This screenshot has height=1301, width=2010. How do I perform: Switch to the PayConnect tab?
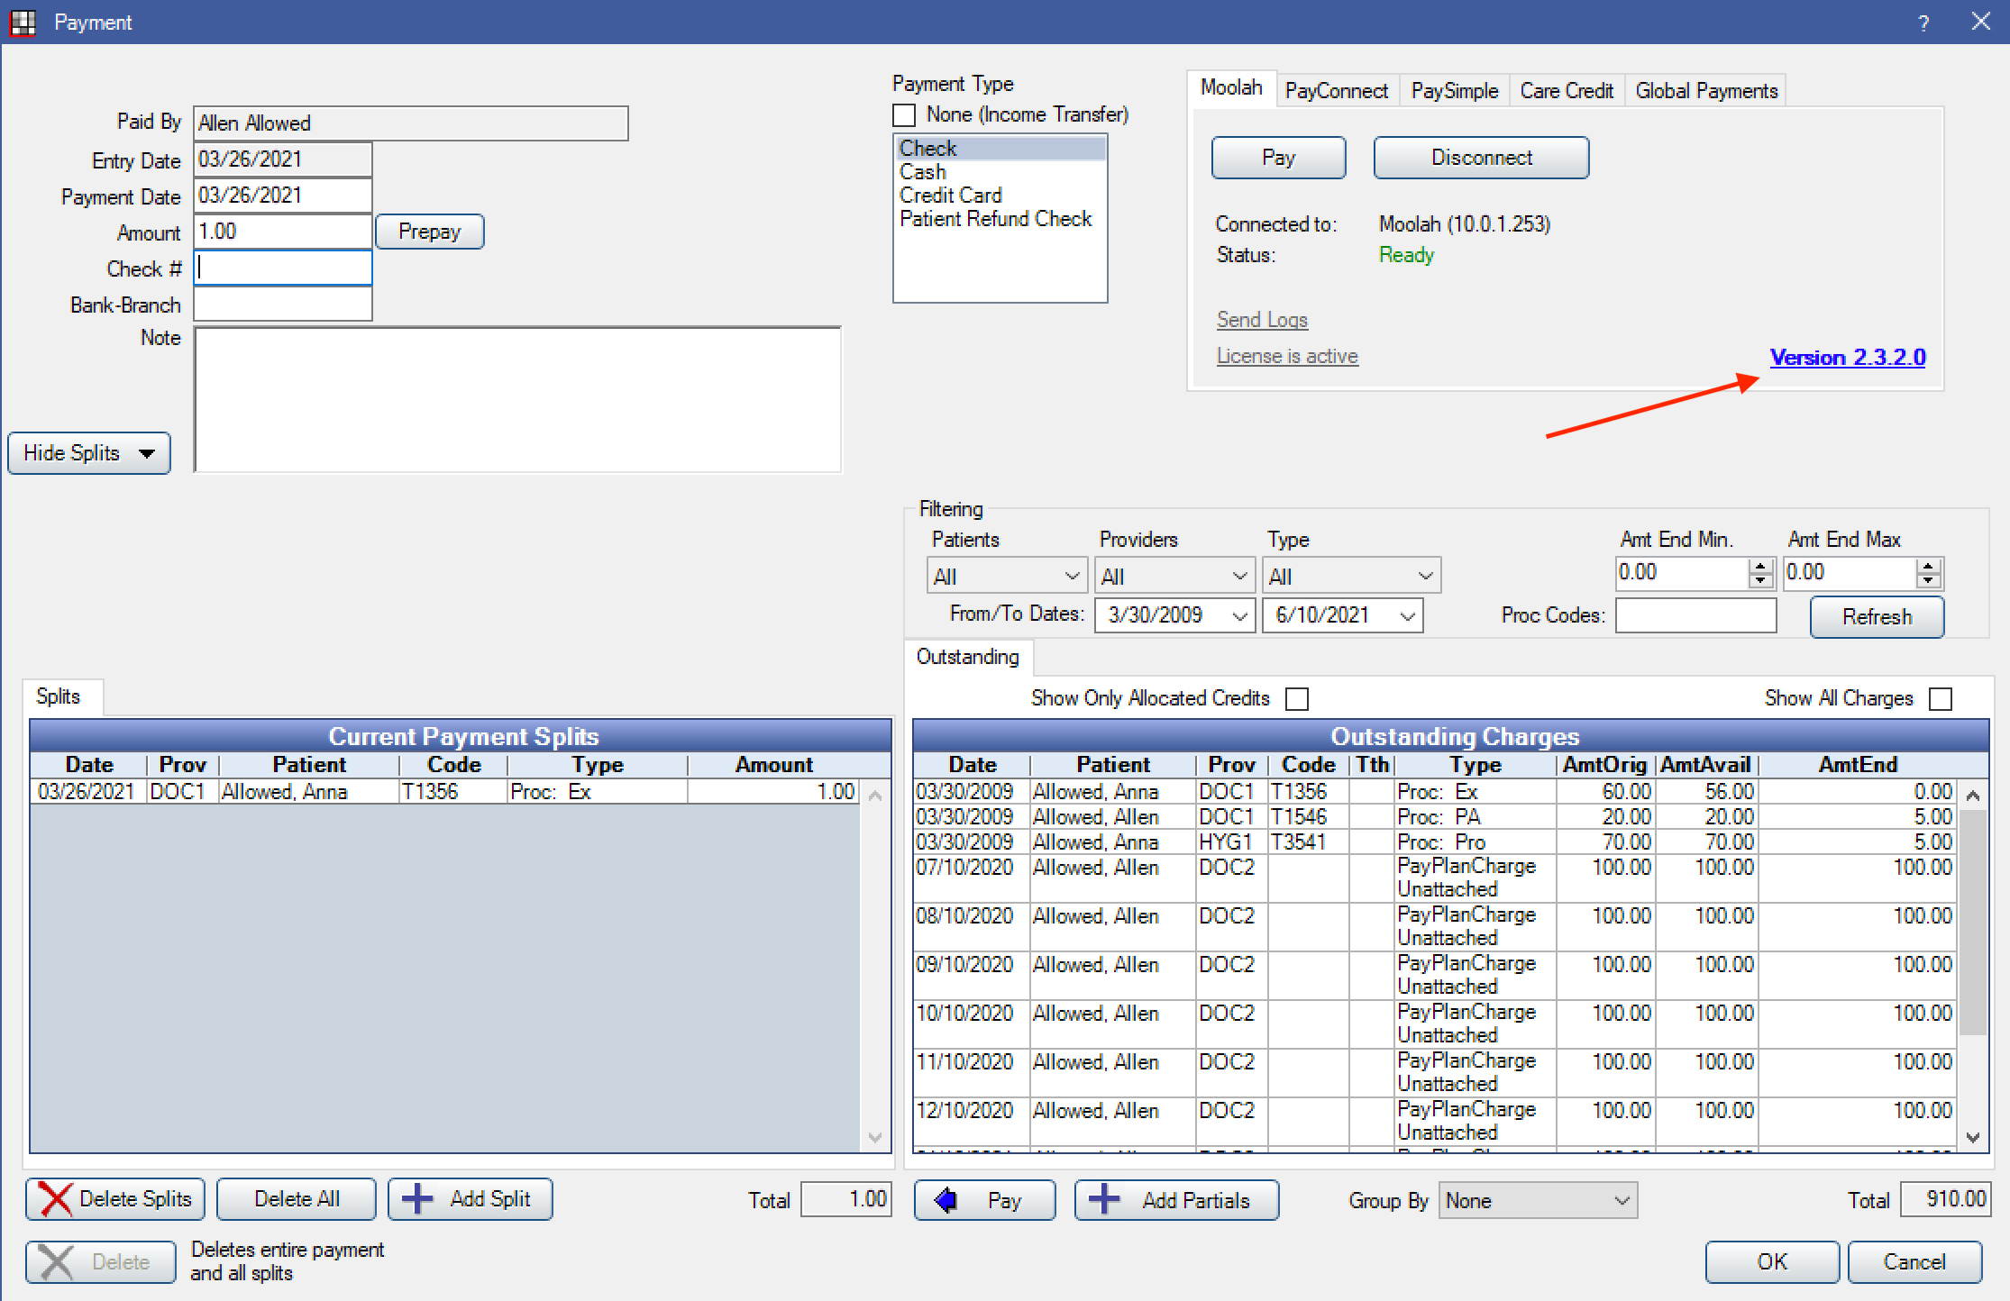1337,91
